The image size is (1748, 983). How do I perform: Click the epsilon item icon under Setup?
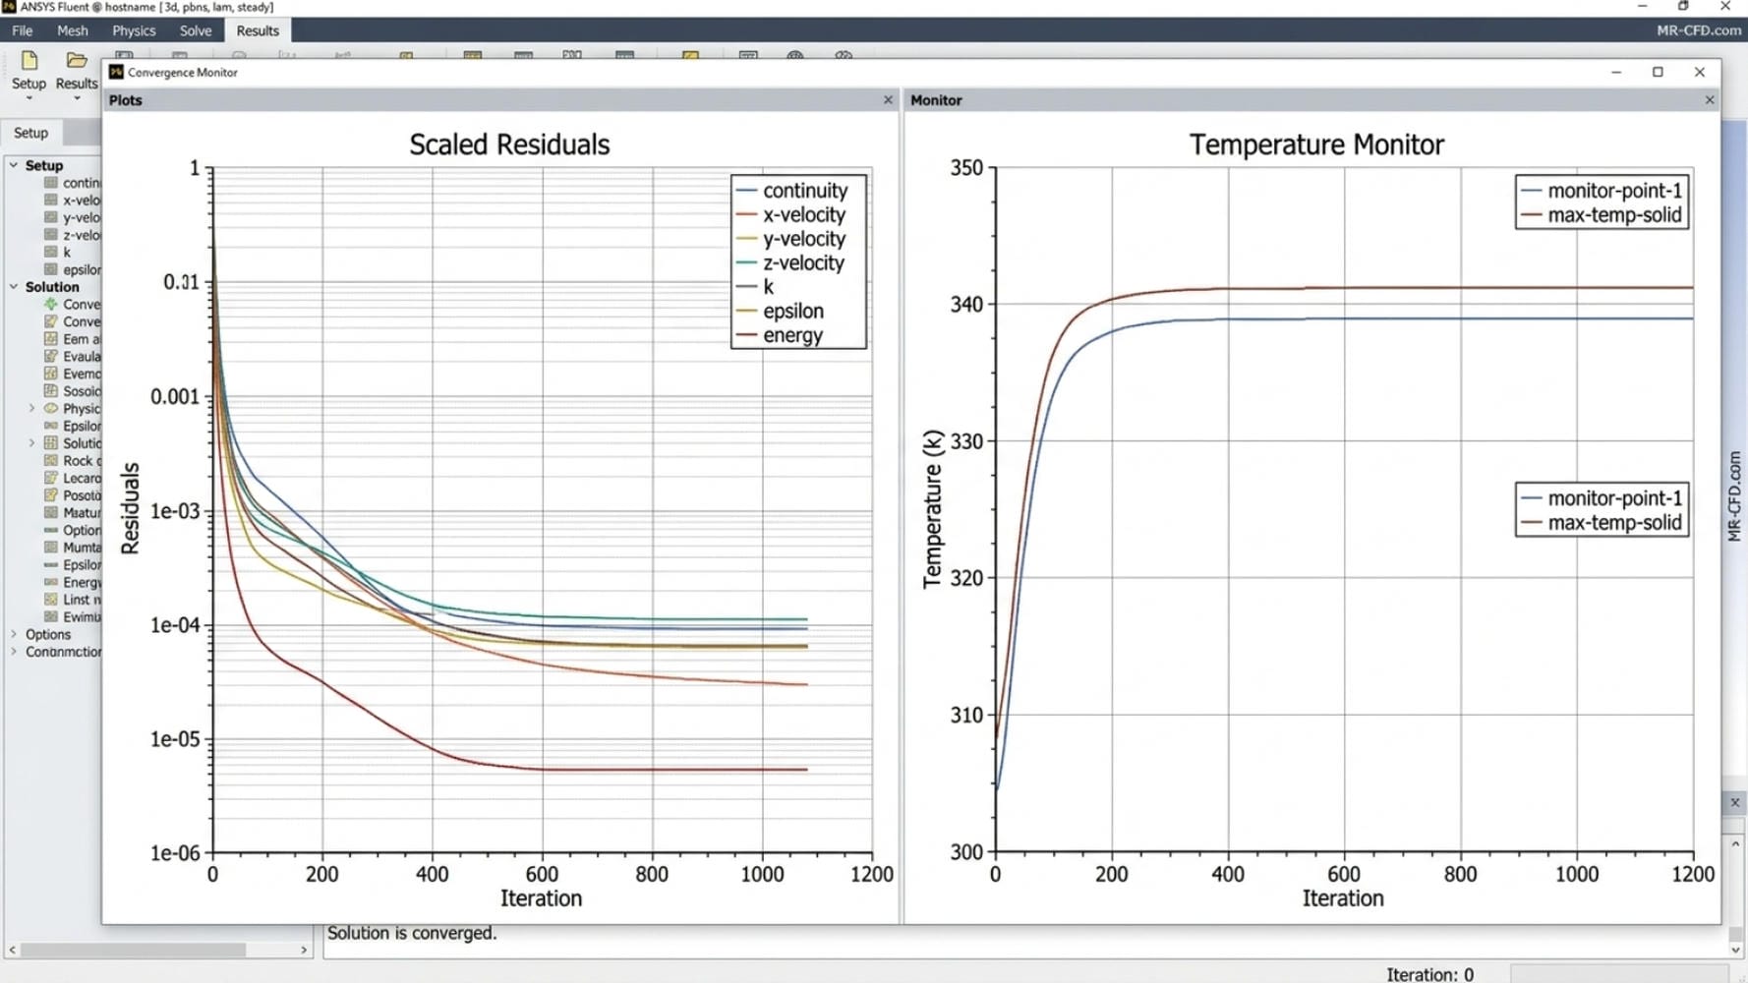(51, 269)
